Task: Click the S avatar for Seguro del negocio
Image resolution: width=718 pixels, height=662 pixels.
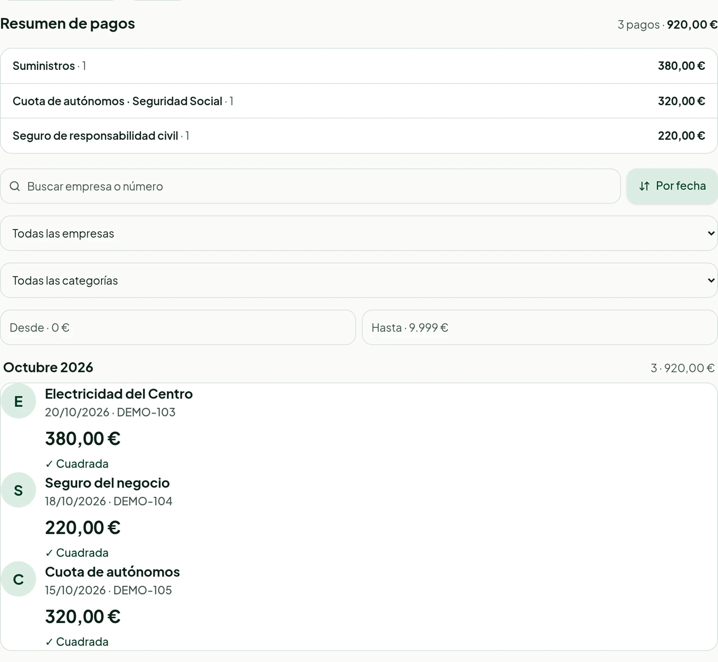Action: coord(18,490)
